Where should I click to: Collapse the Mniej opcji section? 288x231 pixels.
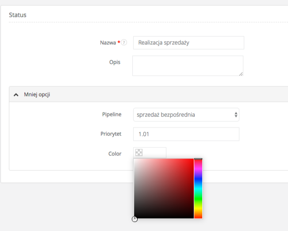pos(37,94)
